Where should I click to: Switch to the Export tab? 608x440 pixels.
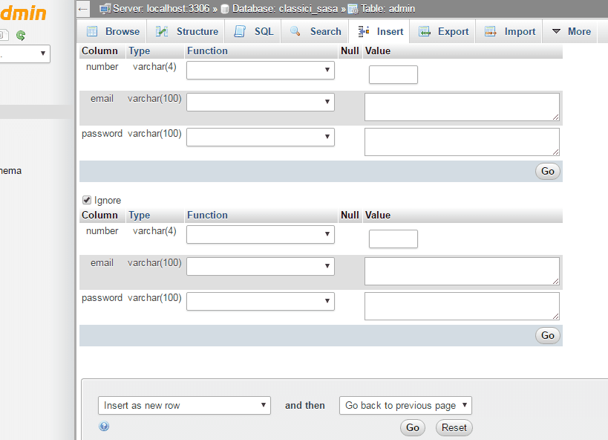pyautogui.click(x=444, y=31)
